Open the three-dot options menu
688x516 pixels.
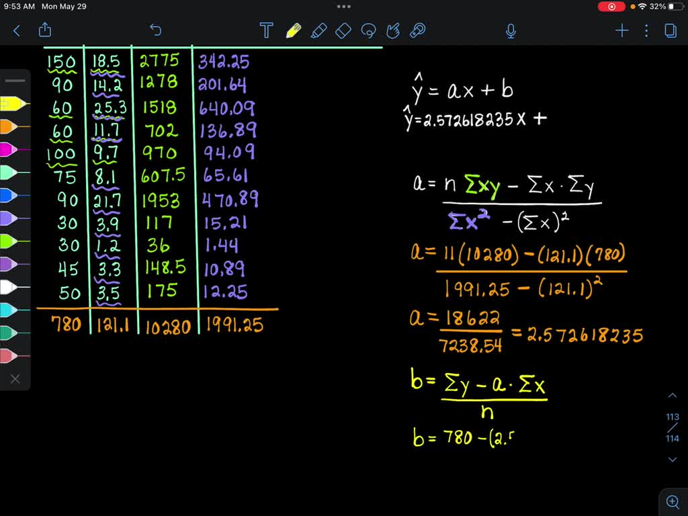click(646, 30)
